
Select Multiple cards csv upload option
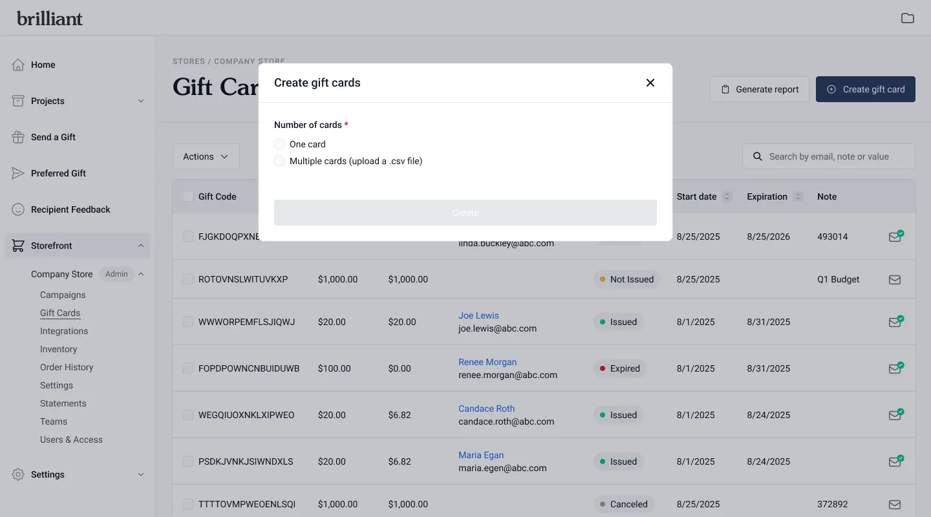279,161
